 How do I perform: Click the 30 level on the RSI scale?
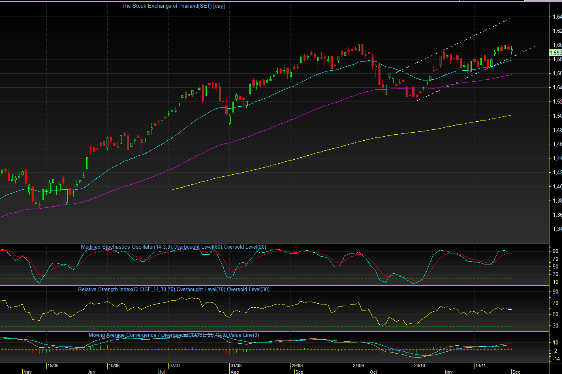click(x=556, y=325)
